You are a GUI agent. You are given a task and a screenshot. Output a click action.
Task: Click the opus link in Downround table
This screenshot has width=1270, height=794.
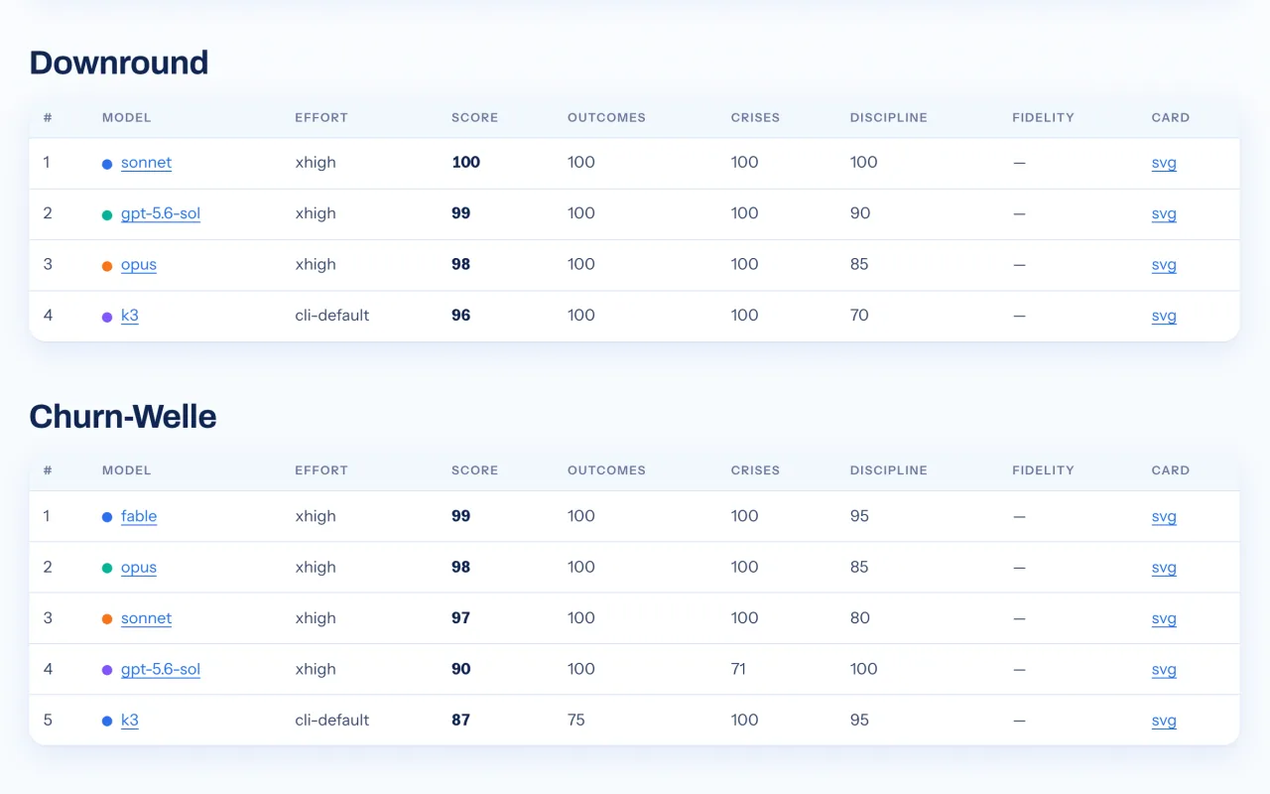(x=139, y=265)
